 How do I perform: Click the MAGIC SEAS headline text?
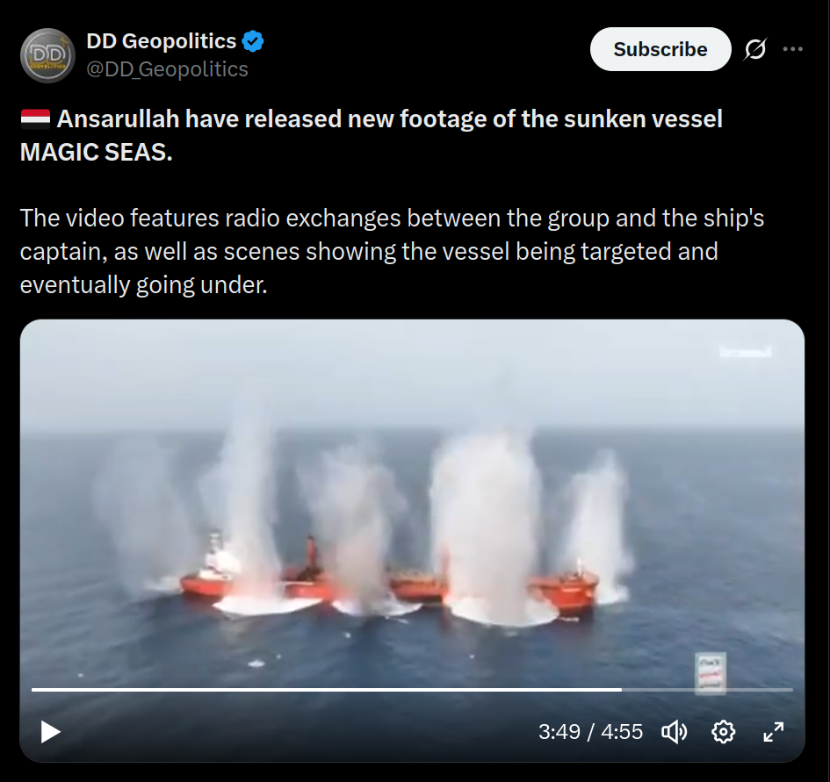(x=96, y=153)
